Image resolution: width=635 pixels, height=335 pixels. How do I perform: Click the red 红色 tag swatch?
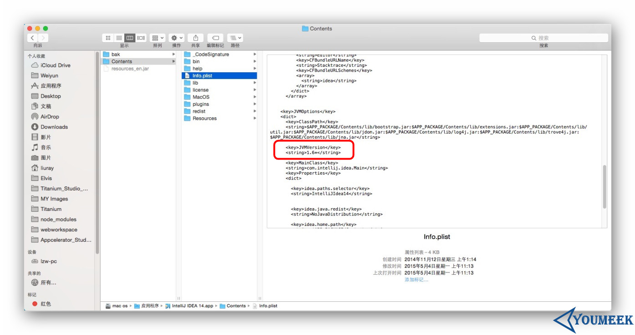point(36,303)
